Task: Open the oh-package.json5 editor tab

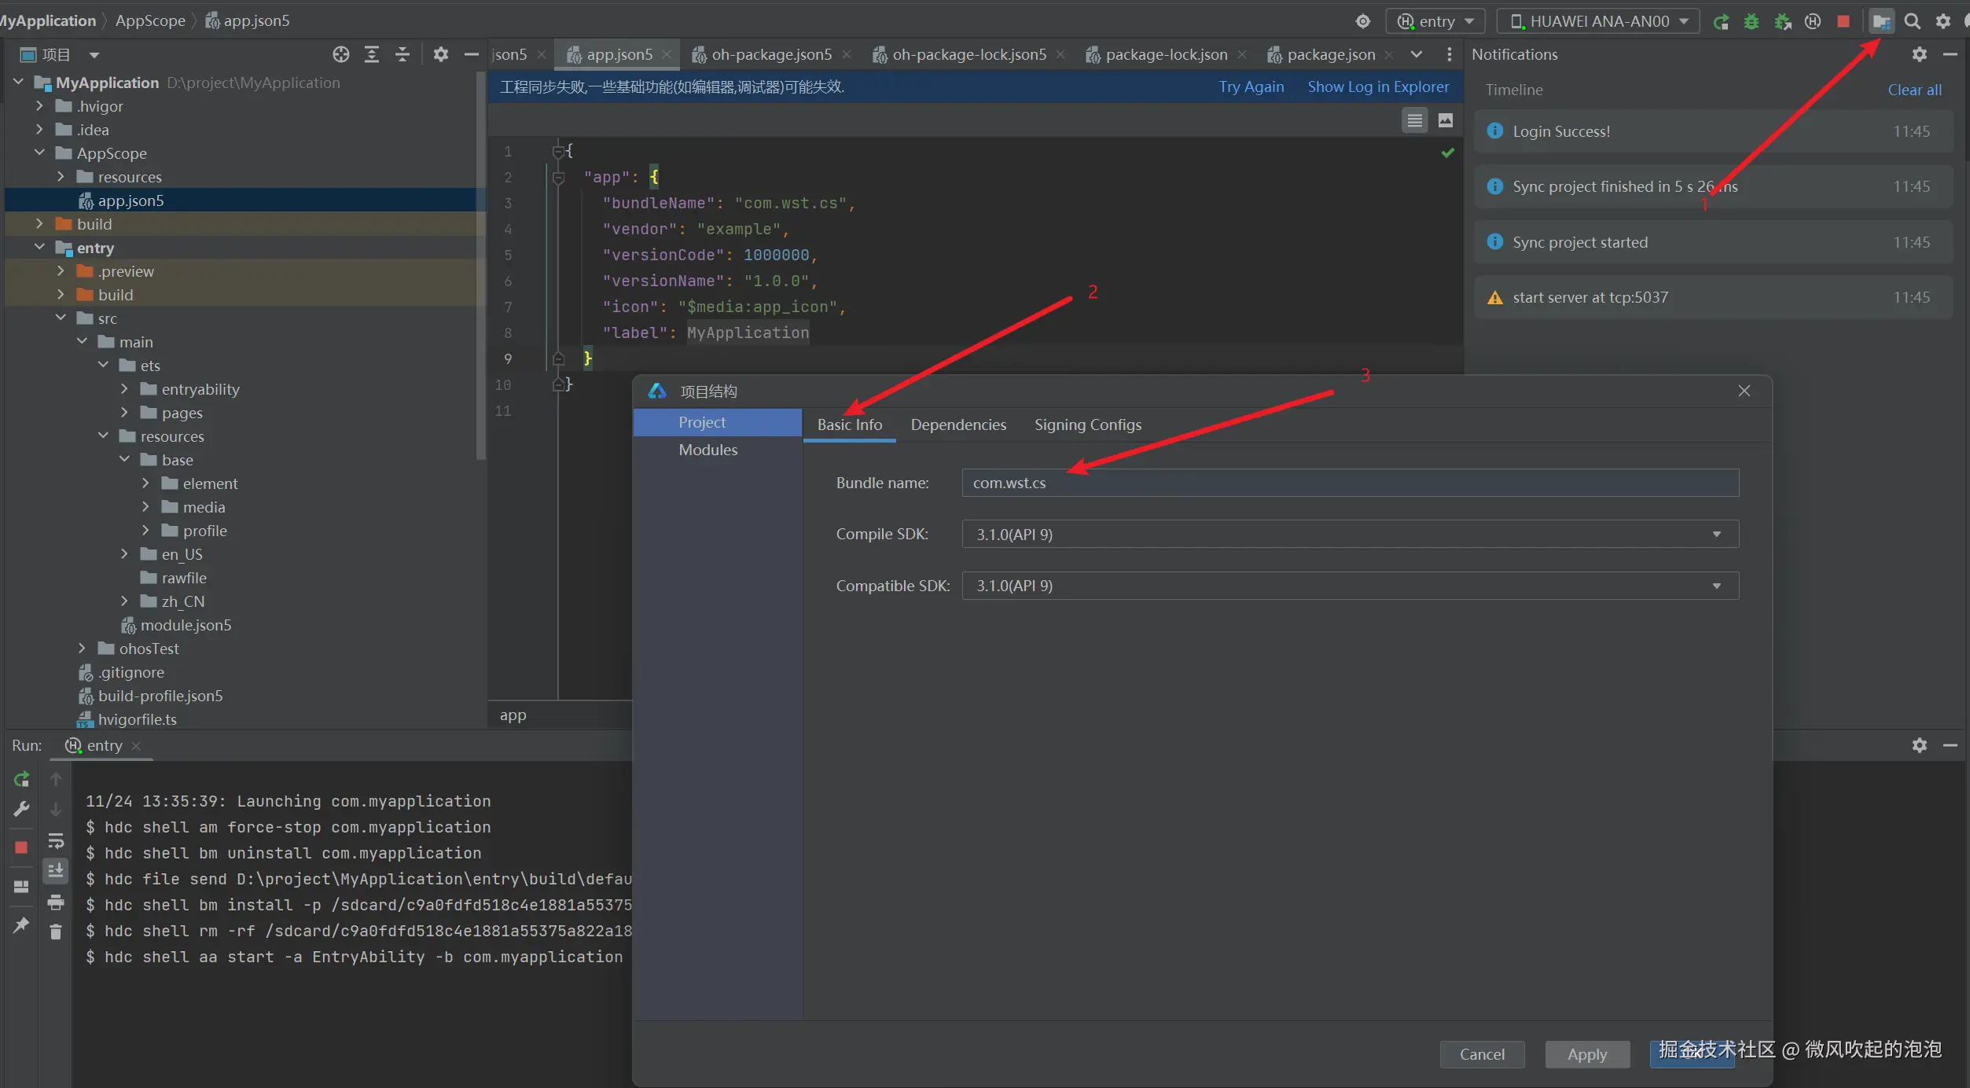Action: click(770, 54)
